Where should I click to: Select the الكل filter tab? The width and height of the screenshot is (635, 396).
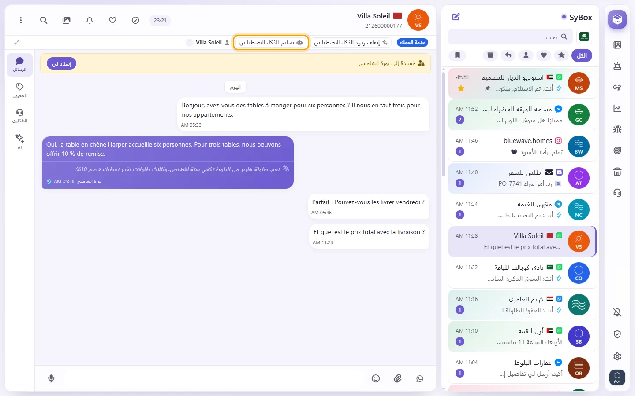coord(582,55)
